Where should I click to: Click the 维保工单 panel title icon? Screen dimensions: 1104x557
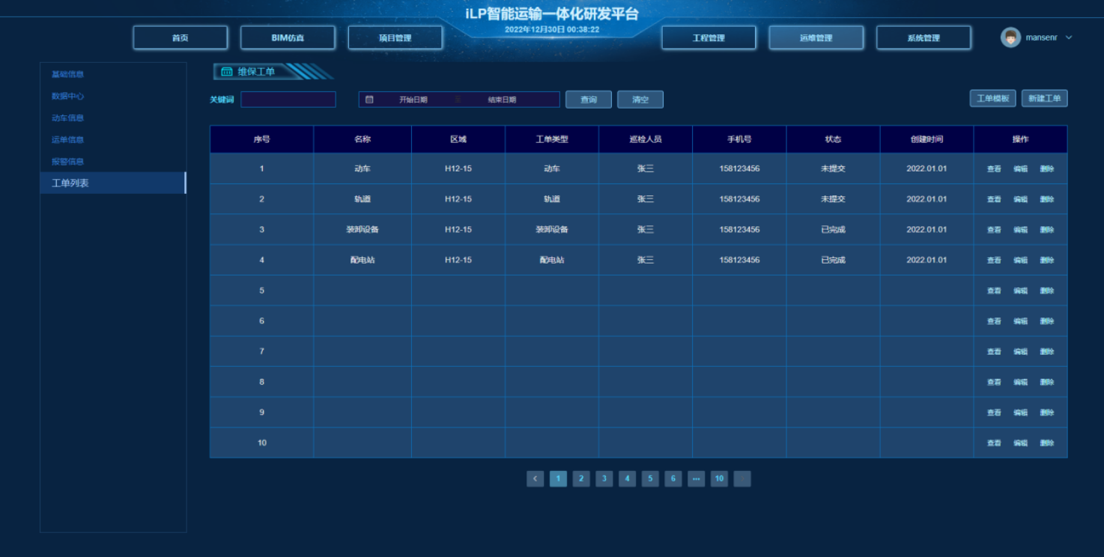pyautogui.click(x=227, y=72)
